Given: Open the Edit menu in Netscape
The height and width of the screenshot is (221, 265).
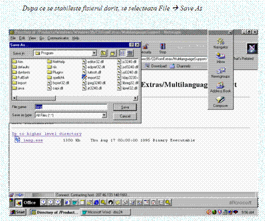Looking at the screenshot, I should coord(22,38).
